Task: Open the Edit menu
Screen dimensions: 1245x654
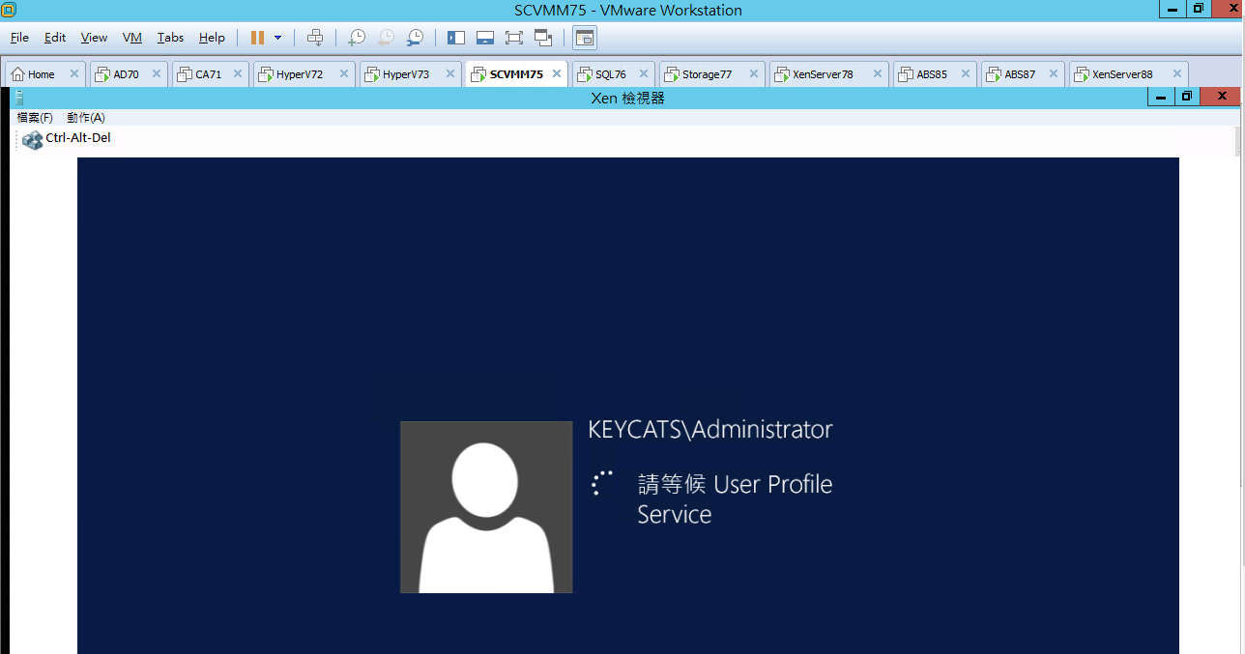Action: click(55, 38)
